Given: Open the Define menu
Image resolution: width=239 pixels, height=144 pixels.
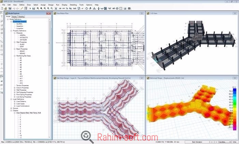Looking at the screenshot, I should tap(22, 5).
